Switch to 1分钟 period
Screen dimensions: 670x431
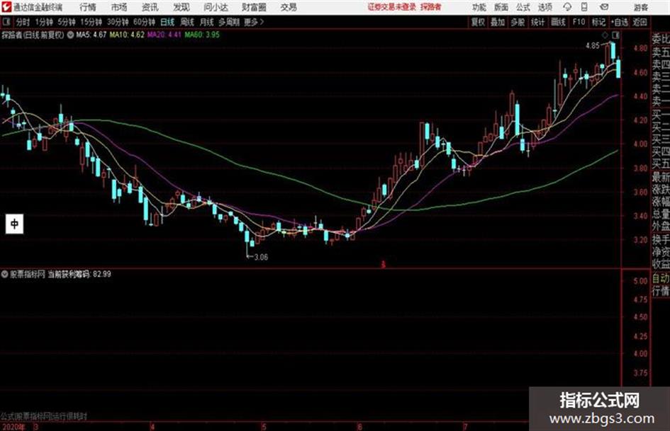[x=44, y=22]
